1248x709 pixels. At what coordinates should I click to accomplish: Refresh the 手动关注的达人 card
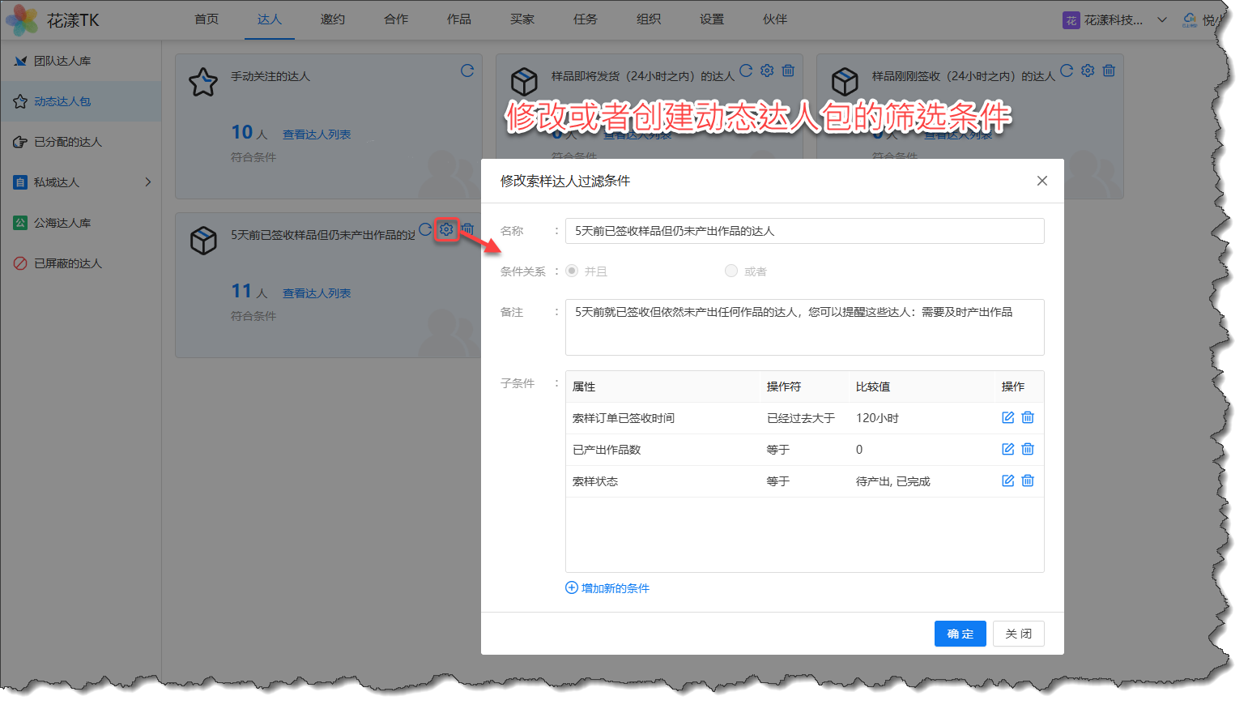(x=467, y=71)
